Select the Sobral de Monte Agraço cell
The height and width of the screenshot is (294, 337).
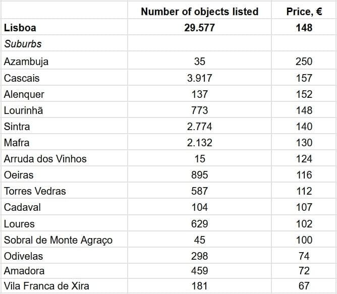58,240
